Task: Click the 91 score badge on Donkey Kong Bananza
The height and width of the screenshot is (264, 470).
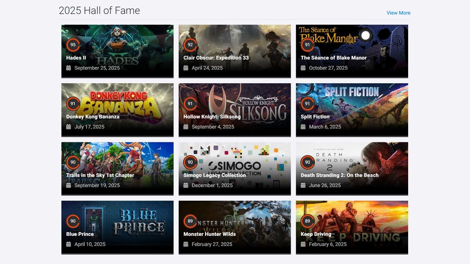Action: pos(73,104)
